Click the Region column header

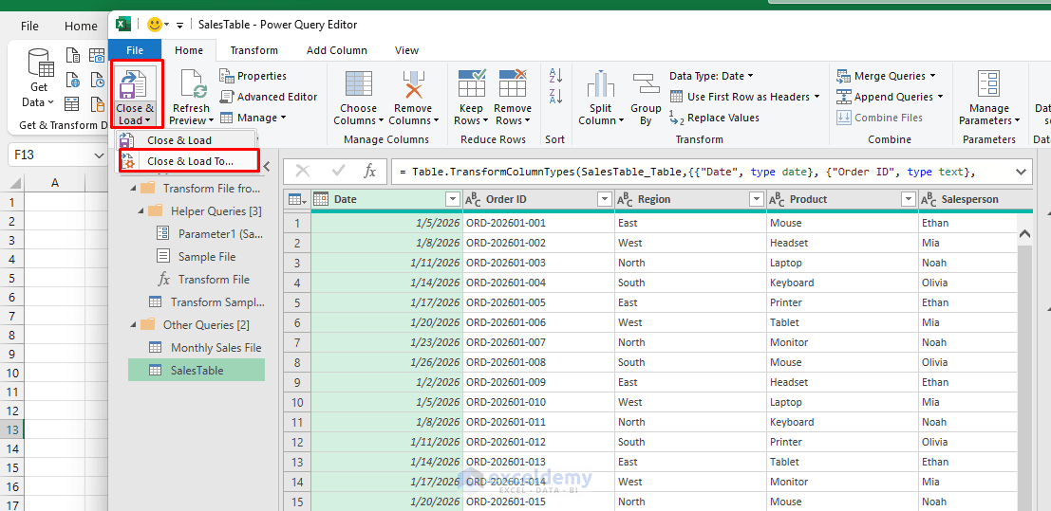click(690, 199)
